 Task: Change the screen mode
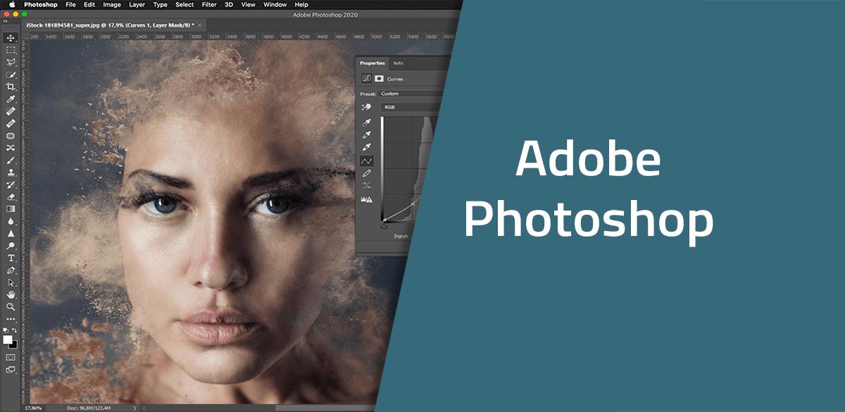[x=11, y=369]
